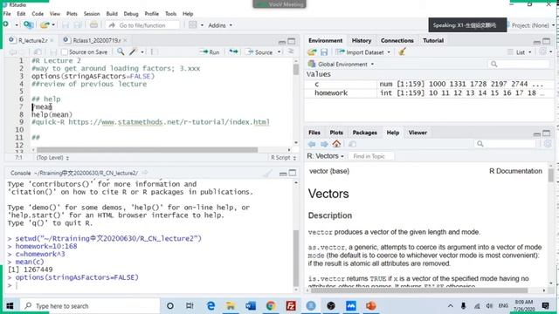Click the print icon in the main toolbar

click(x=93, y=25)
